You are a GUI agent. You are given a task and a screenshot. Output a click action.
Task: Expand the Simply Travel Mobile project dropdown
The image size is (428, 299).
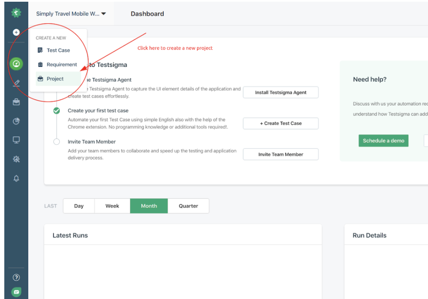(71, 14)
